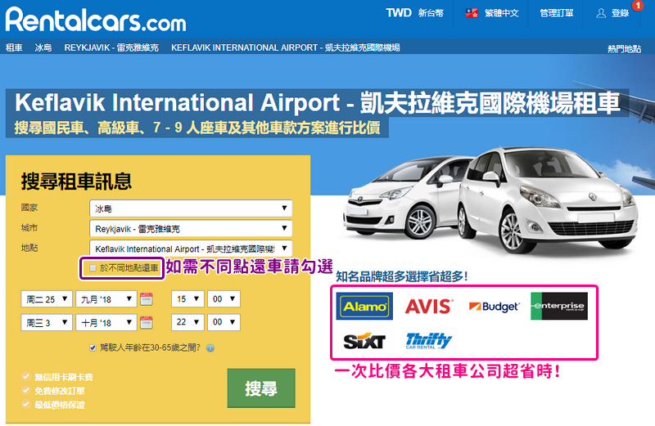655x426 pixels.
Task: Click KEFLAVIK INTERNATIONAL AIRPORT breadcrumb
Action: [285, 47]
